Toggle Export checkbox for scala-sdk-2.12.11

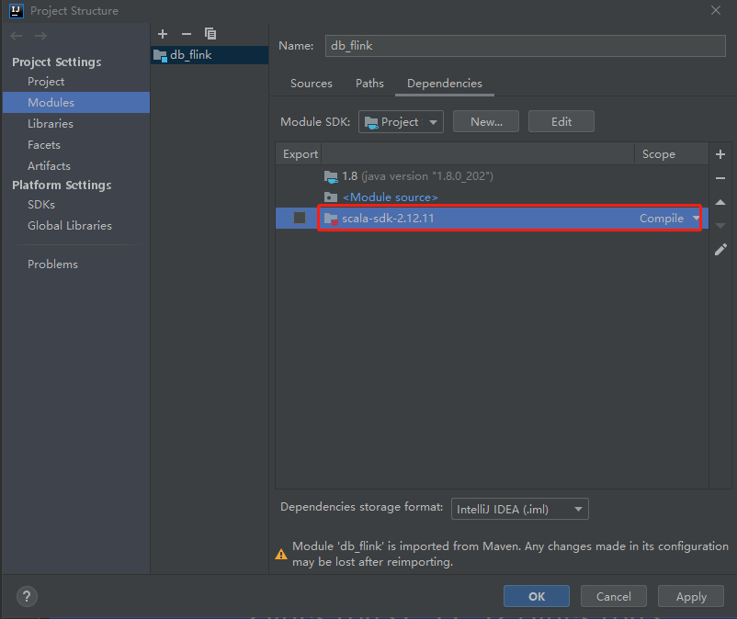point(300,218)
